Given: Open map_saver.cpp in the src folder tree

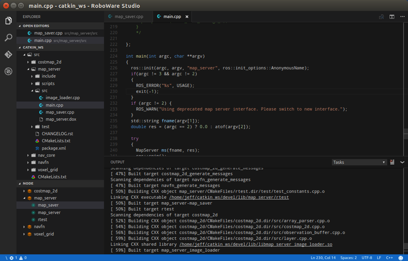Looking at the screenshot, I should pyautogui.click(x=60, y=112).
